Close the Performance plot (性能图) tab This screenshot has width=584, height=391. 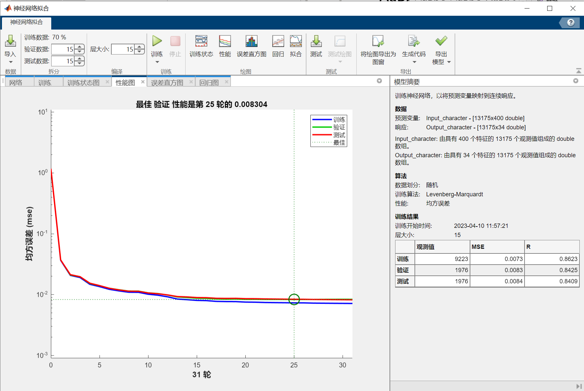coord(143,82)
